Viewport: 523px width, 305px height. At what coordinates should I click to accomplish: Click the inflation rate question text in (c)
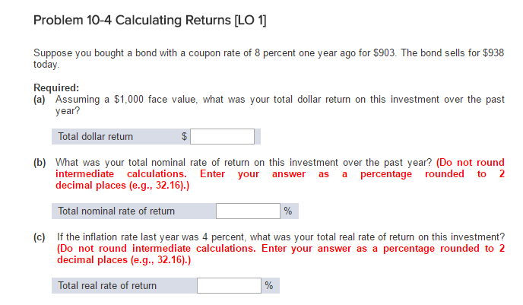pyautogui.click(x=281, y=237)
